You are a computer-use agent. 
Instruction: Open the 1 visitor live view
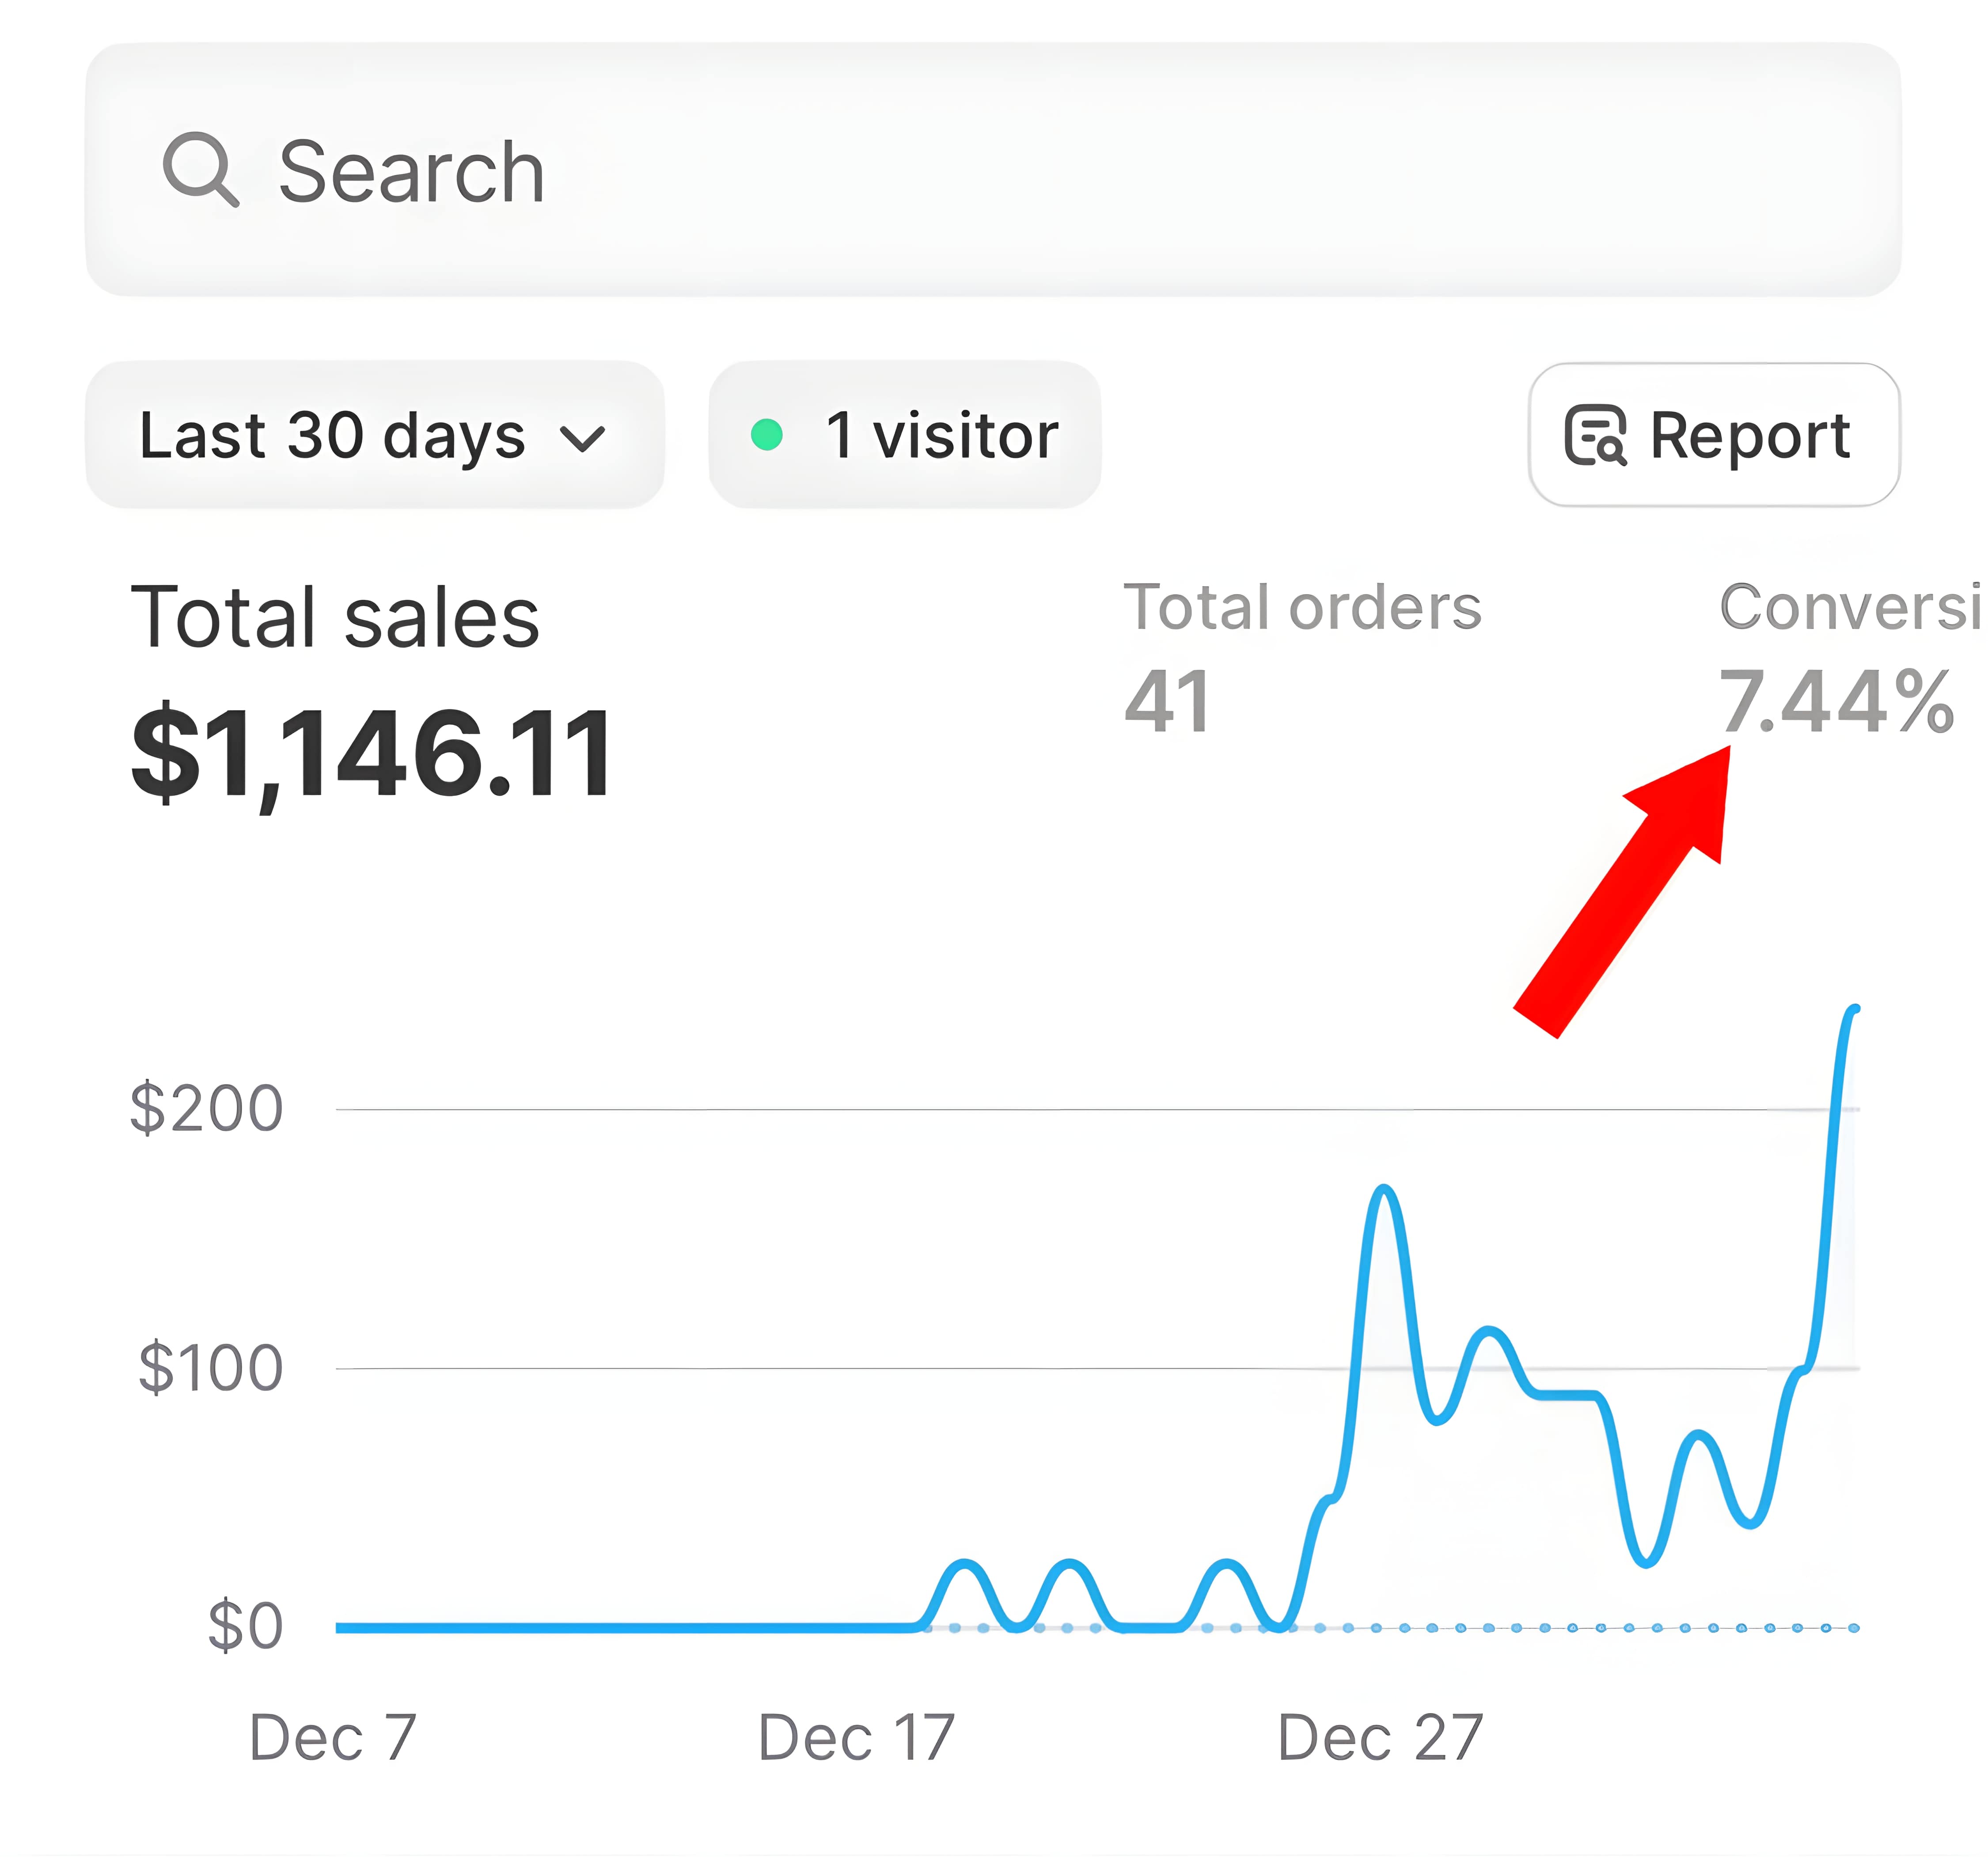(x=905, y=435)
